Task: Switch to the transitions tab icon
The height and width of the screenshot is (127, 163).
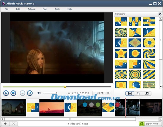Action: point(130,93)
